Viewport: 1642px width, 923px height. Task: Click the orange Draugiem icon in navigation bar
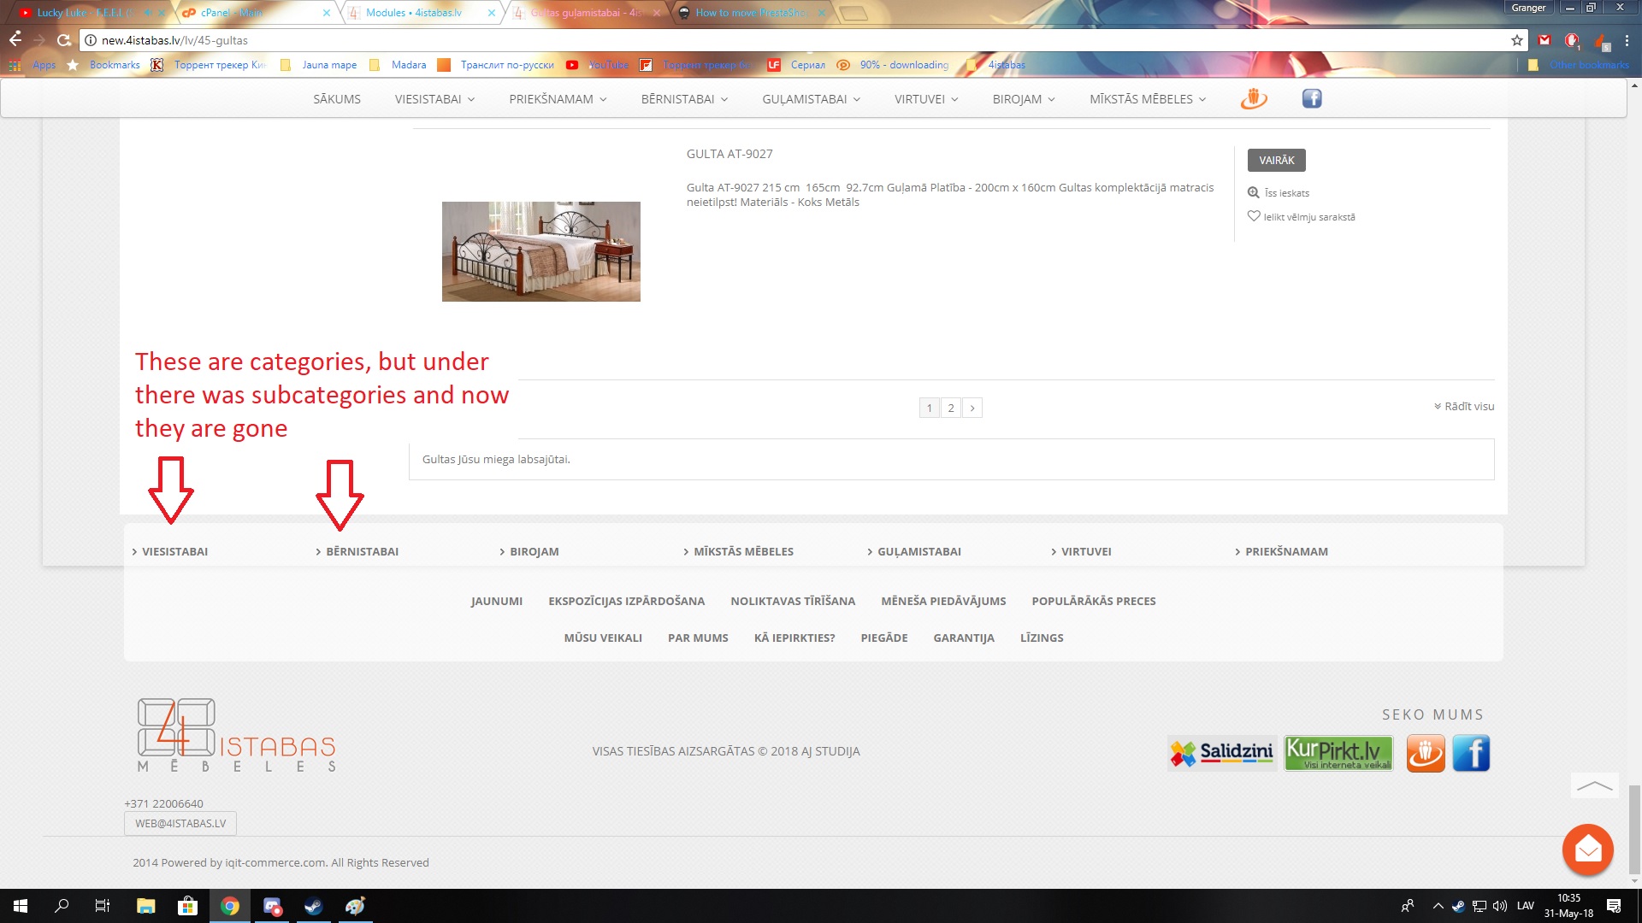tap(1253, 99)
